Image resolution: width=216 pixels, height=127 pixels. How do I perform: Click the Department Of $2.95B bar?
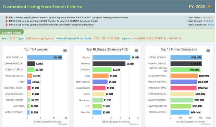tap(31, 64)
